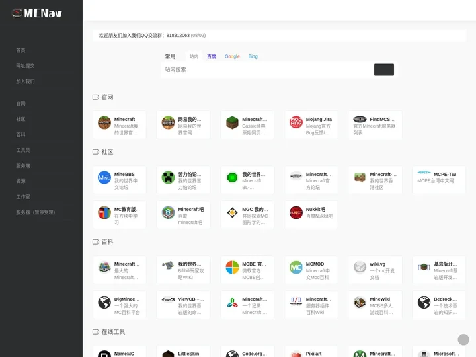476x357 pixels.
Task: Open the wiki.vg card title
Action: pos(377,264)
